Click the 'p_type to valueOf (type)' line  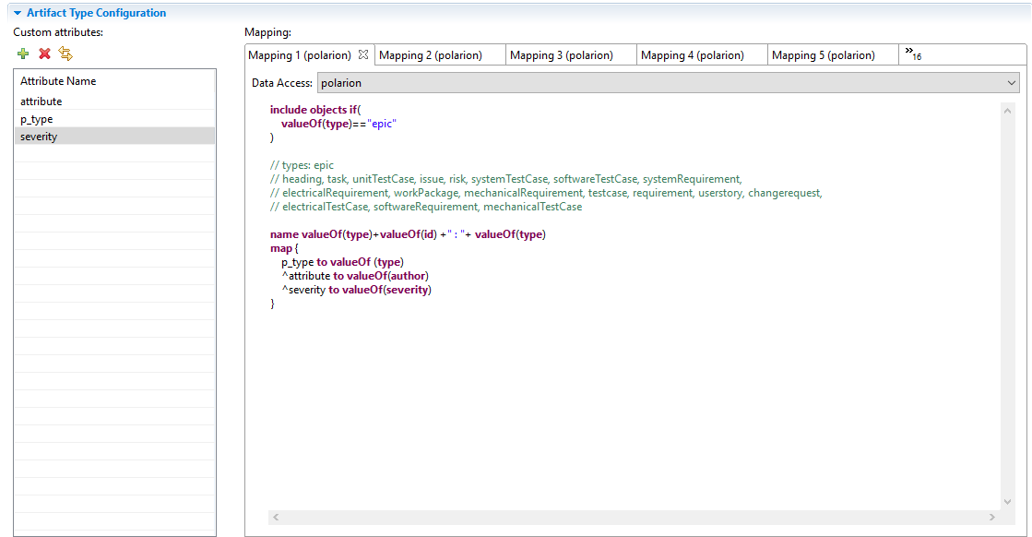pos(342,262)
